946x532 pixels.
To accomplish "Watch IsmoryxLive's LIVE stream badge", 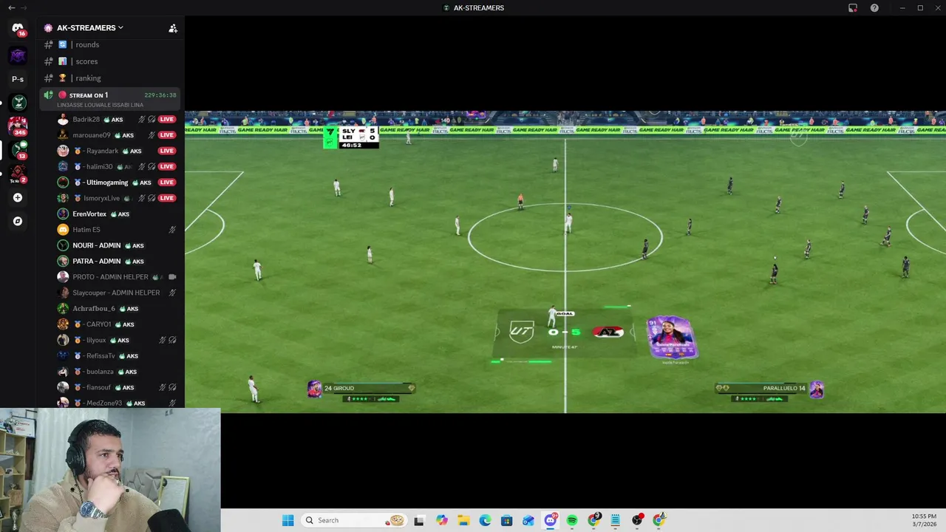I will [167, 198].
